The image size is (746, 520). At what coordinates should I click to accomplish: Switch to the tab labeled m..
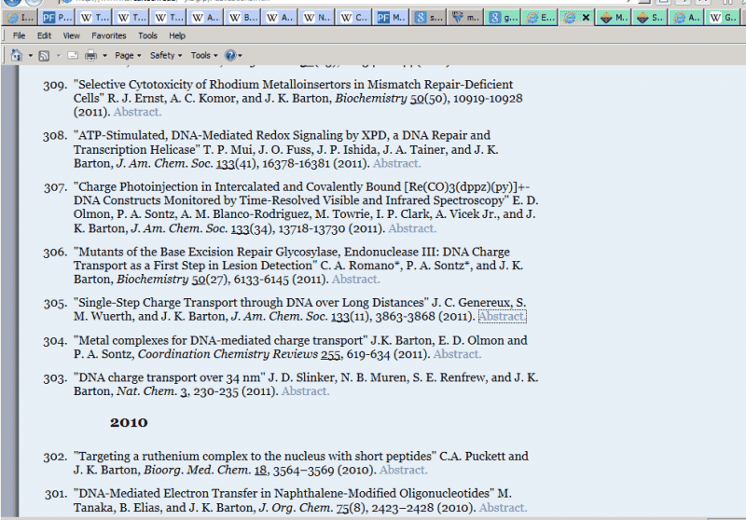click(465, 18)
